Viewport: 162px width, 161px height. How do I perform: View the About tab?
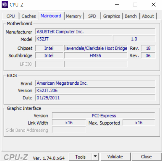point(148,16)
